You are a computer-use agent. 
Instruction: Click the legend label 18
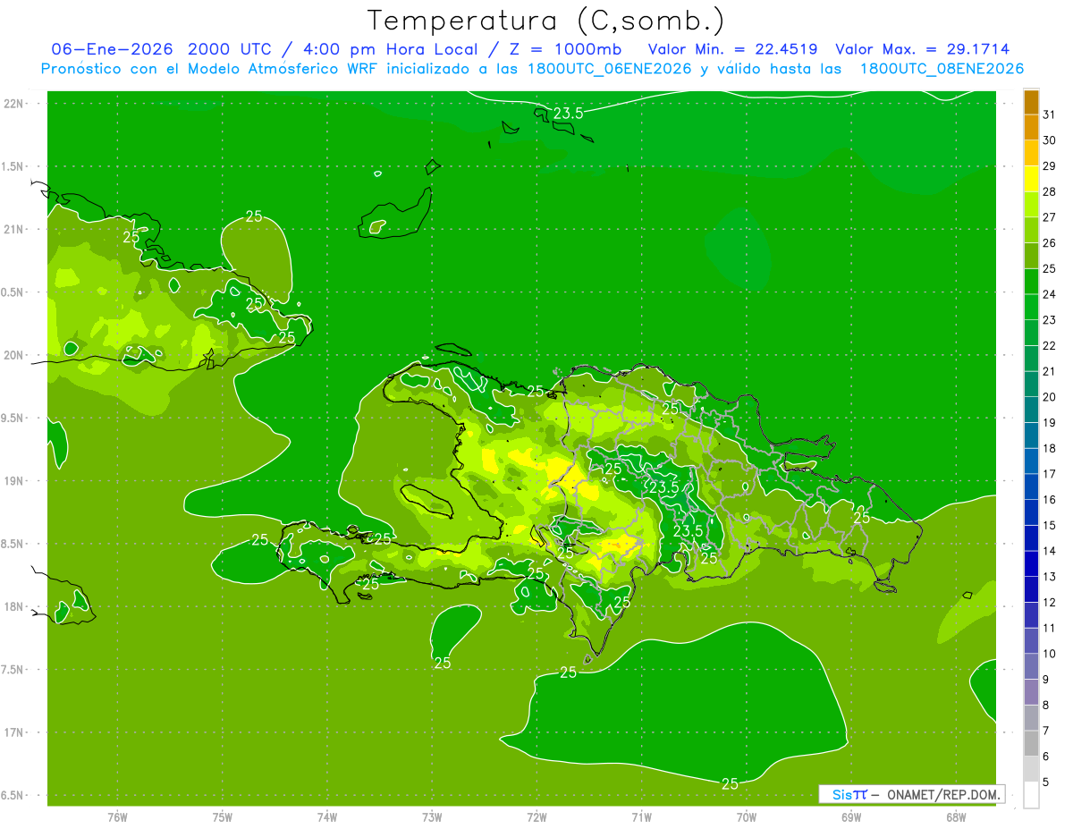pyautogui.click(x=1049, y=448)
